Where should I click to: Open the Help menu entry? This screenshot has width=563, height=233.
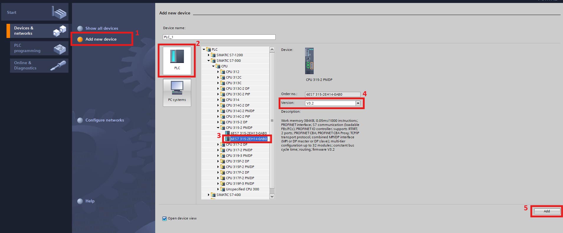pyautogui.click(x=90, y=201)
